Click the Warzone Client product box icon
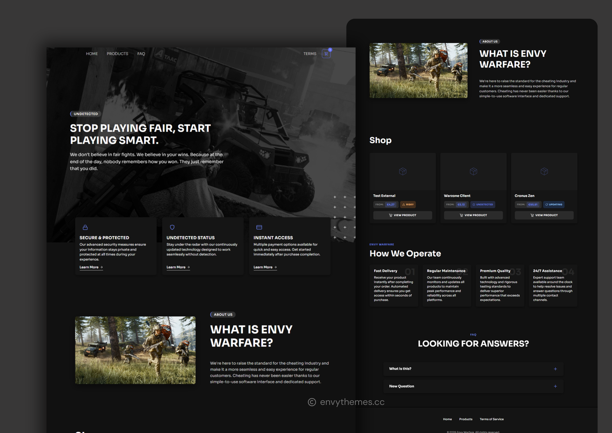Viewport: 612px width, 433px height. pos(473,171)
